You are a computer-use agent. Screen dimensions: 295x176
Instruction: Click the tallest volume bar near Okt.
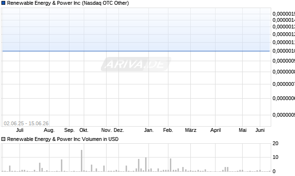(x=82, y=161)
